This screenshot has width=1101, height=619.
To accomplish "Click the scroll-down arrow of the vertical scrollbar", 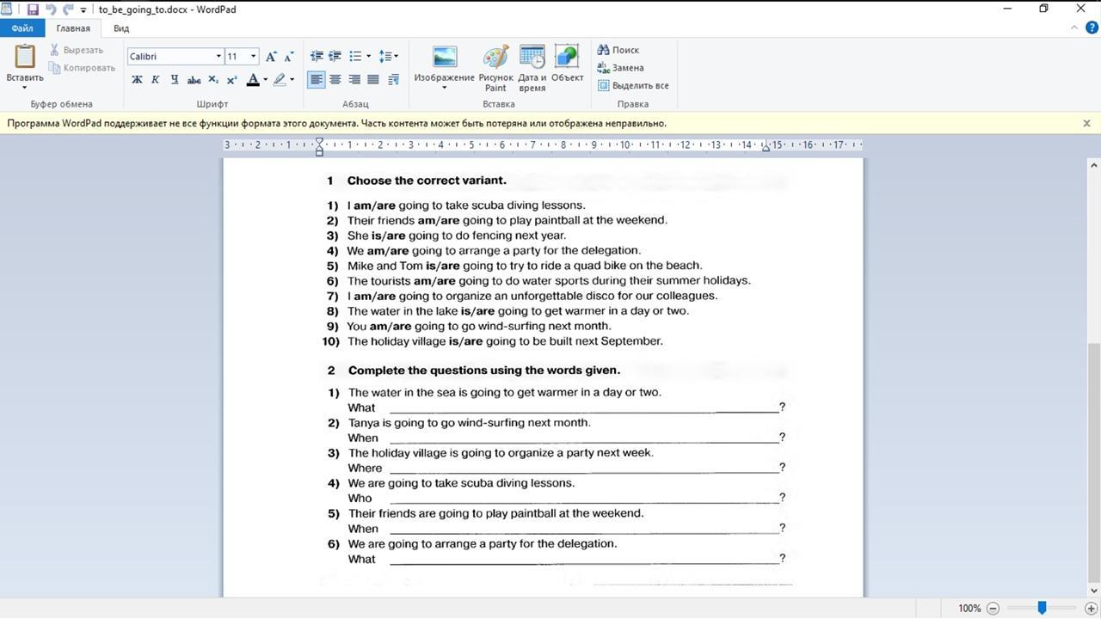I will (x=1093, y=590).
